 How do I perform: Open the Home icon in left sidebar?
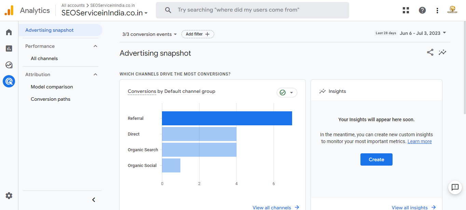[9, 32]
